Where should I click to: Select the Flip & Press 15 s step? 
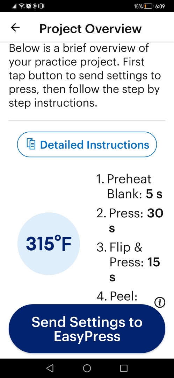[x=128, y=262]
